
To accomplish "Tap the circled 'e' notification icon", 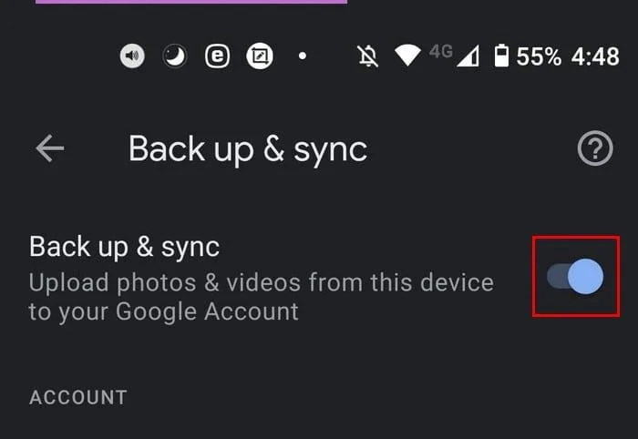I will (217, 56).
